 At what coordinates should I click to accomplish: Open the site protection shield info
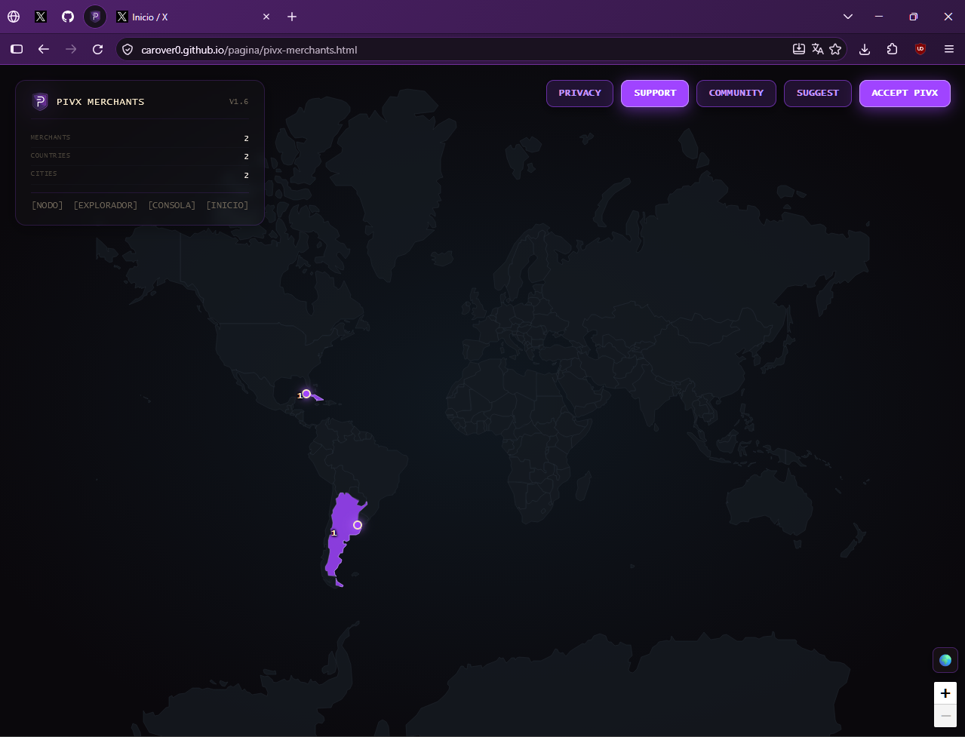[128, 50]
